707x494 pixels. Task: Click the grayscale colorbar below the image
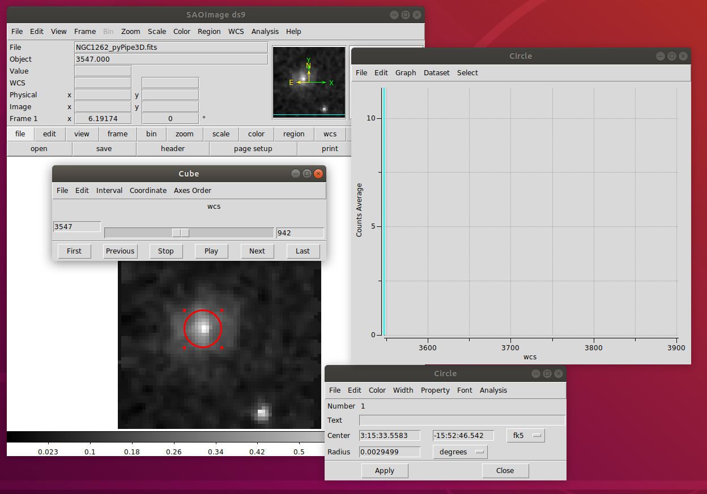164,437
